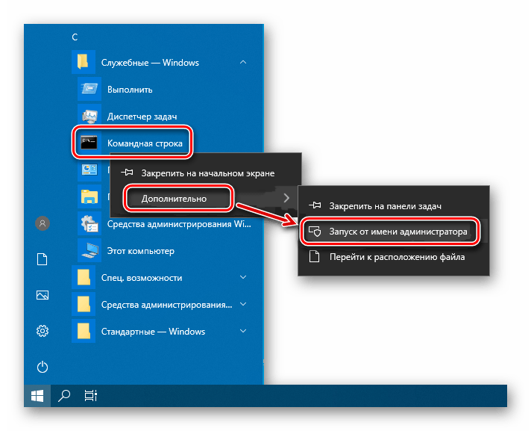Open the Диспетчер задач icon
Image resolution: width=531 pixels, height=431 pixels.
(x=89, y=117)
